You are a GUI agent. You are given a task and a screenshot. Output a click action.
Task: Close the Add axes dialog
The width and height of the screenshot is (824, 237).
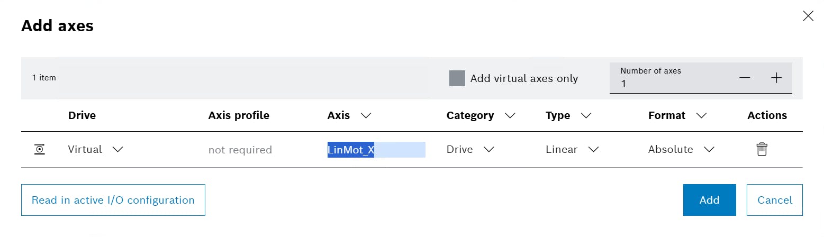(808, 16)
